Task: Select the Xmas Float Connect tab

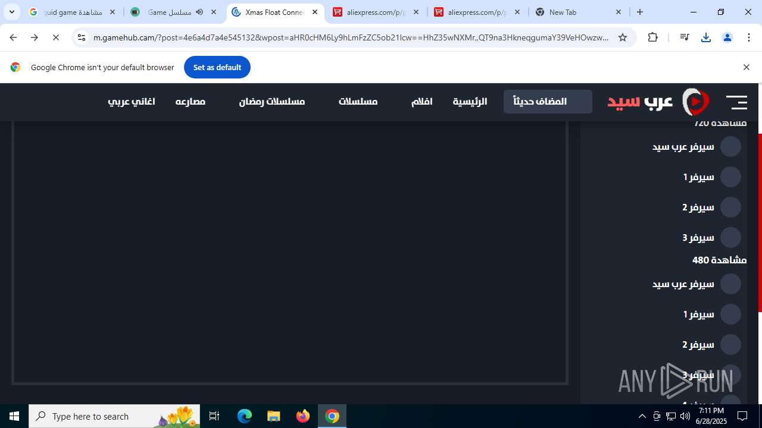Action: [275, 12]
